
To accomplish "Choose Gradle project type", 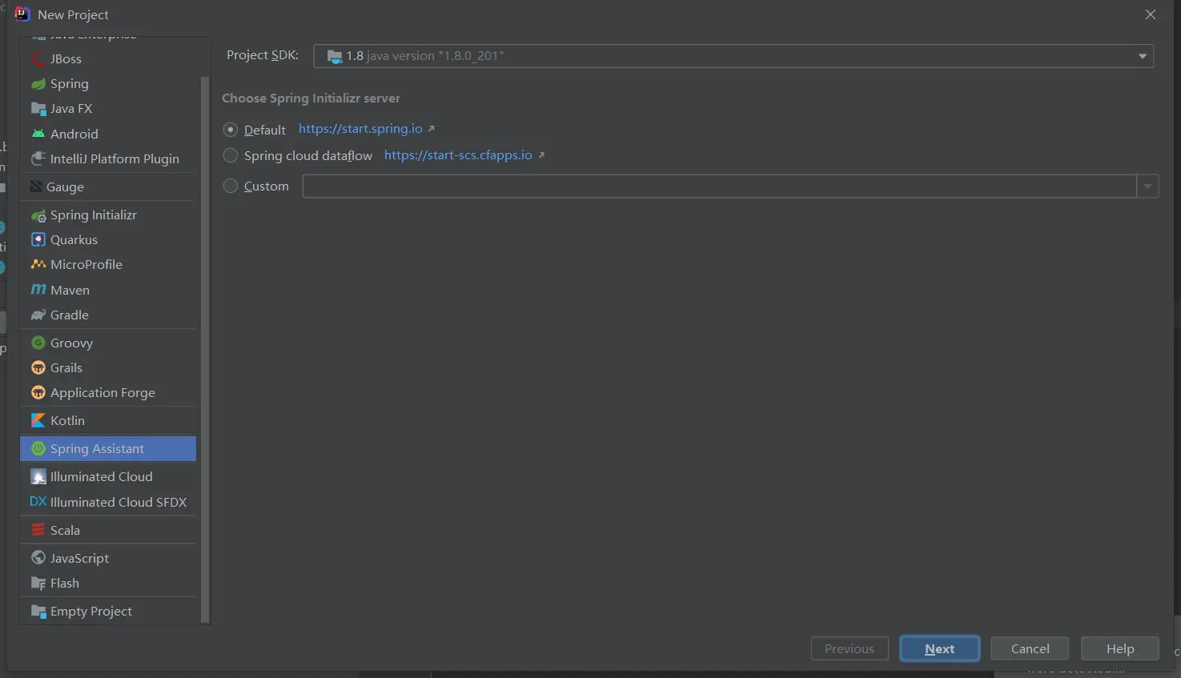I will tap(108, 315).
